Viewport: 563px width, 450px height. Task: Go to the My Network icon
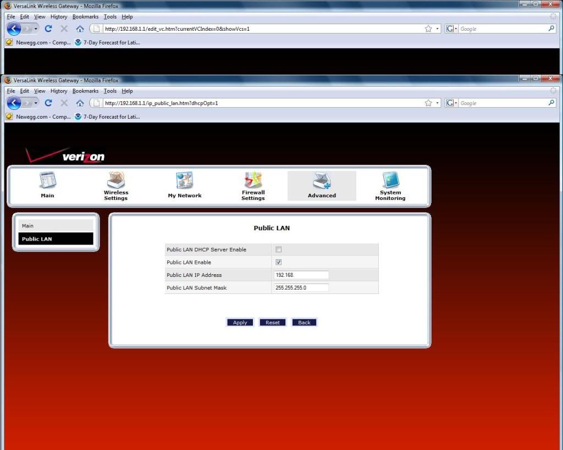click(x=185, y=185)
